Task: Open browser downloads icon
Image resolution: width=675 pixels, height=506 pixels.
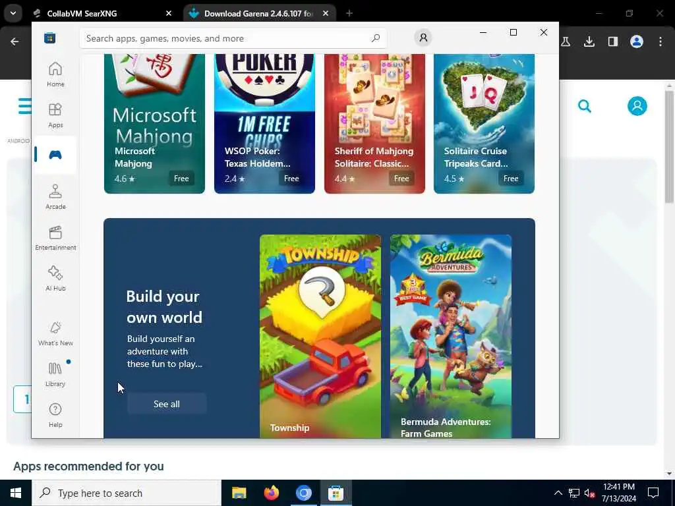Action: [589, 42]
